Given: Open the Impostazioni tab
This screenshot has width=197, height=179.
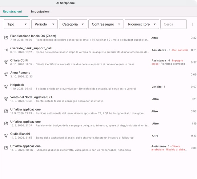Looking at the screenshot, I should pyautogui.click(x=40, y=11).
